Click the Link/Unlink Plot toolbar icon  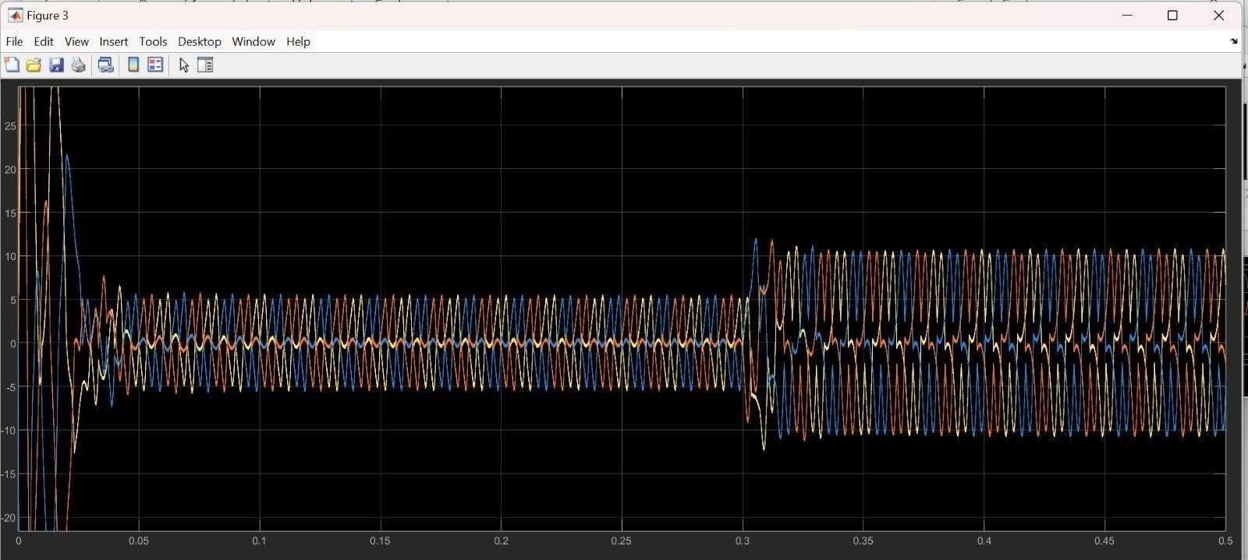pos(105,65)
